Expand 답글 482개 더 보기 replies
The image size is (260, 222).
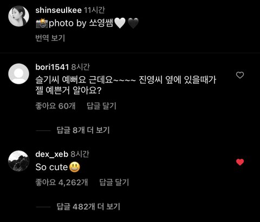click(x=88, y=206)
